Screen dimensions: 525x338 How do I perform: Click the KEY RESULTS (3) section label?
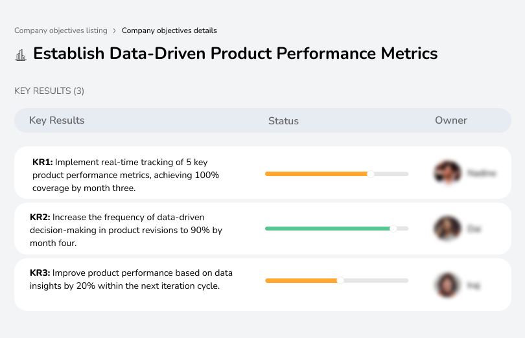(x=49, y=91)
